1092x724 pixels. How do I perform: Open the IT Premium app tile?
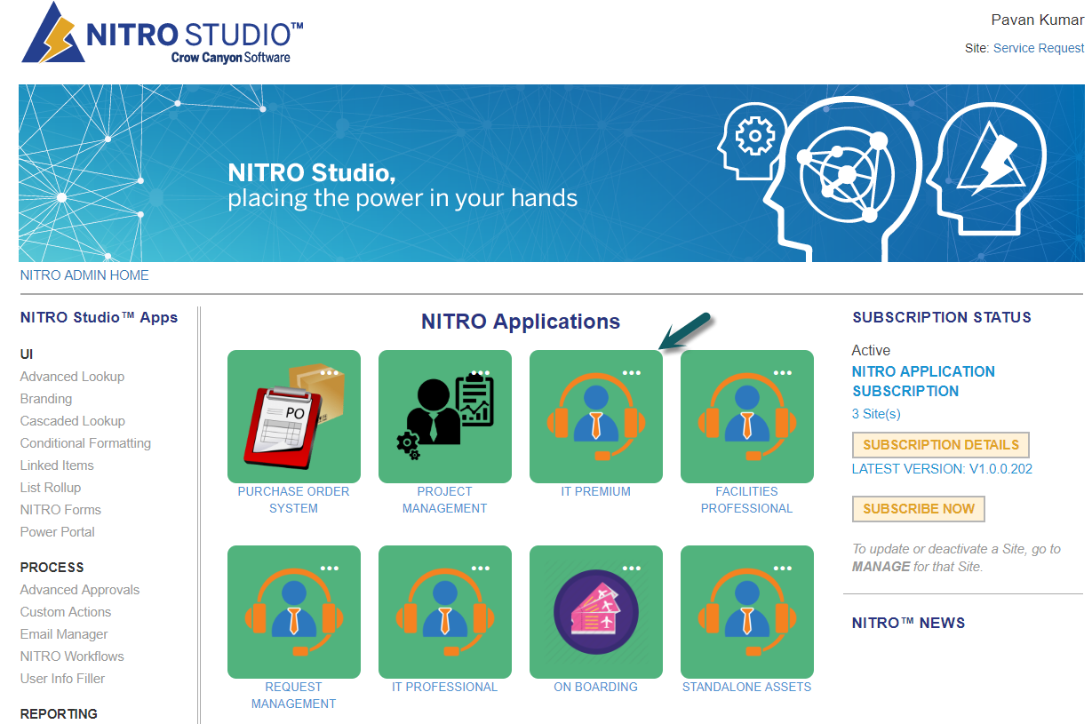[596, 417]
